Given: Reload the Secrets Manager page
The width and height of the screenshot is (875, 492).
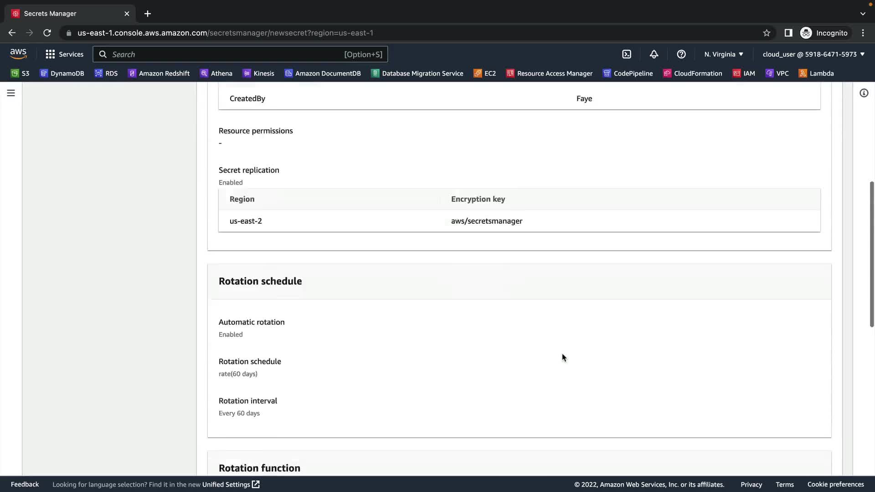Looking at the screenshot, I should click(x=47, y=33).
